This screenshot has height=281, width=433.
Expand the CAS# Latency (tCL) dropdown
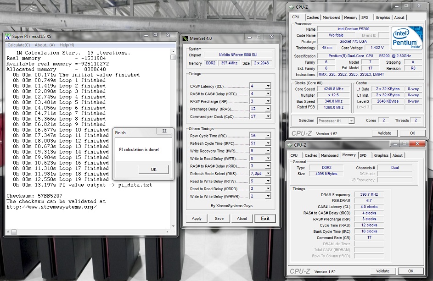(x=268, y=86)
